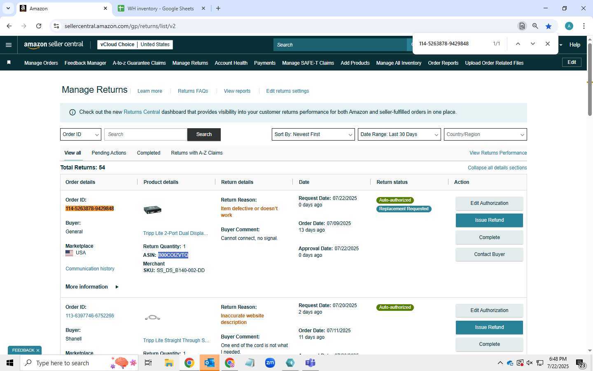
Task: Open the Returns Central link in the banner
Action: (142, 112)
